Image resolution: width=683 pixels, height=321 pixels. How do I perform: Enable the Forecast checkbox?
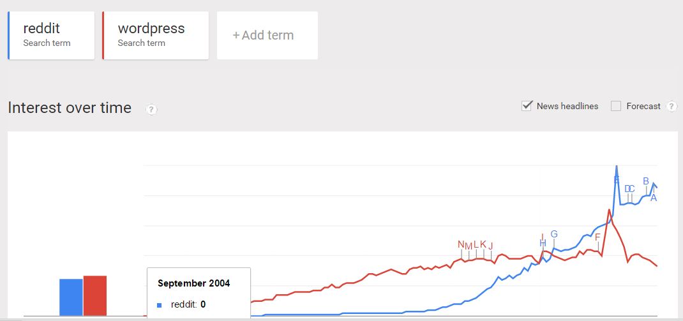coord(615,106)
